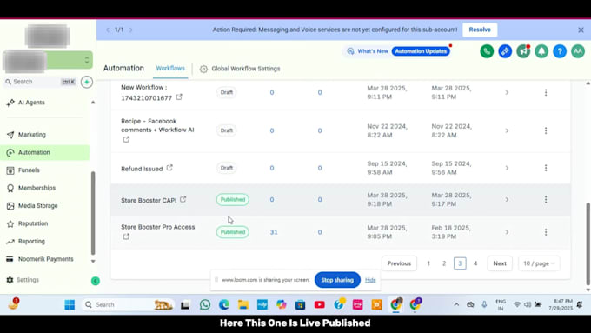591x333 pixels.
Task: Open Refund Issued external link icon
Action: (169, 168)
